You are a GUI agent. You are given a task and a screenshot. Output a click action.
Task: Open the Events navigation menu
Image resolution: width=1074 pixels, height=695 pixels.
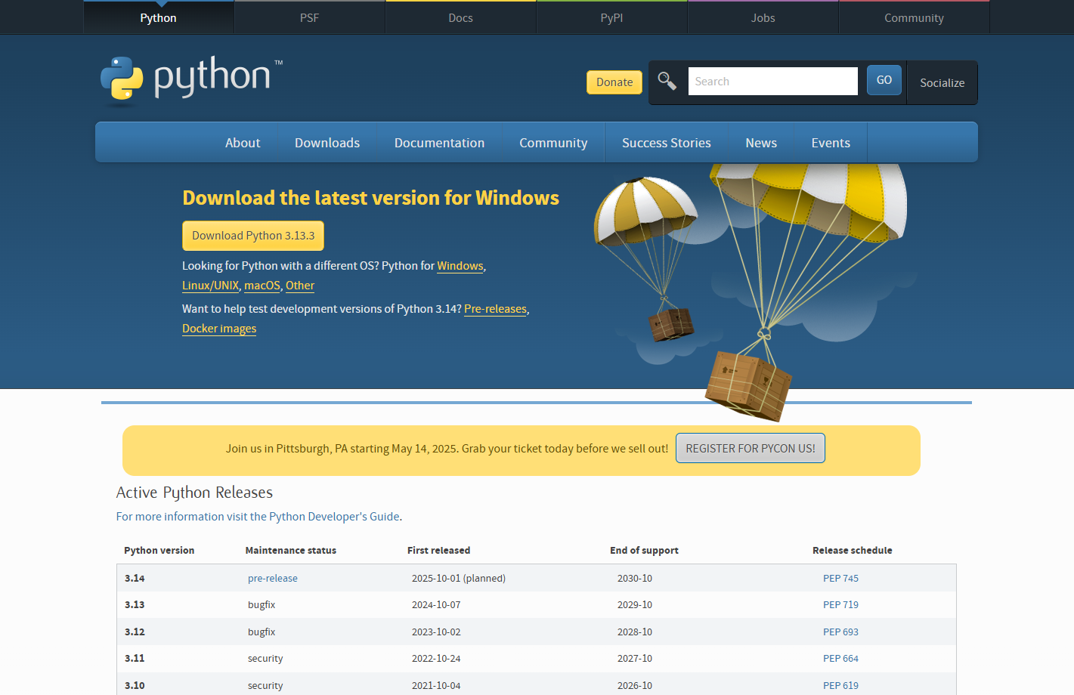(831, 143)
